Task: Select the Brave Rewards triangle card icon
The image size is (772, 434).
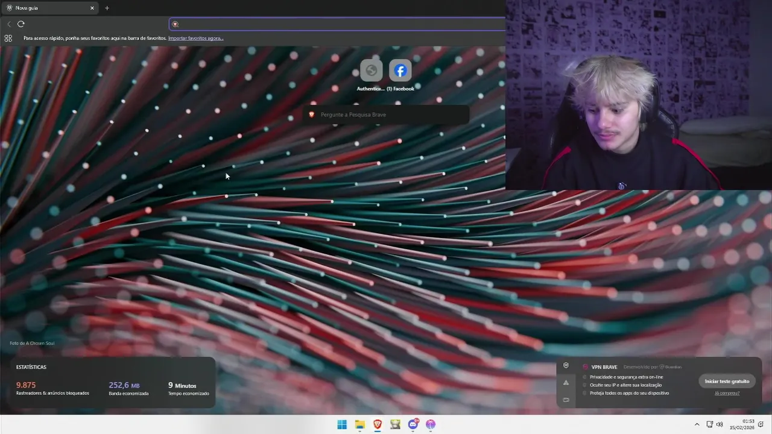Action: tap(566, 383)
